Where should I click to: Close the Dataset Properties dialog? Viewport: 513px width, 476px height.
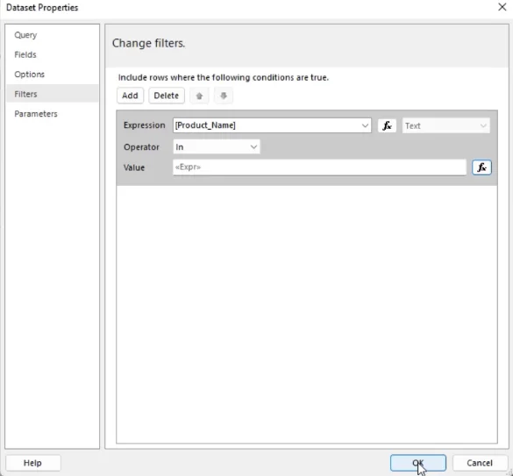click(502, 7)
